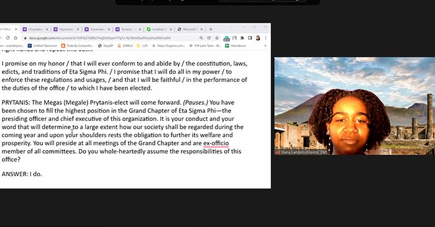
Task: Click the word 'office?' in the document
Action: click(11, 159)
